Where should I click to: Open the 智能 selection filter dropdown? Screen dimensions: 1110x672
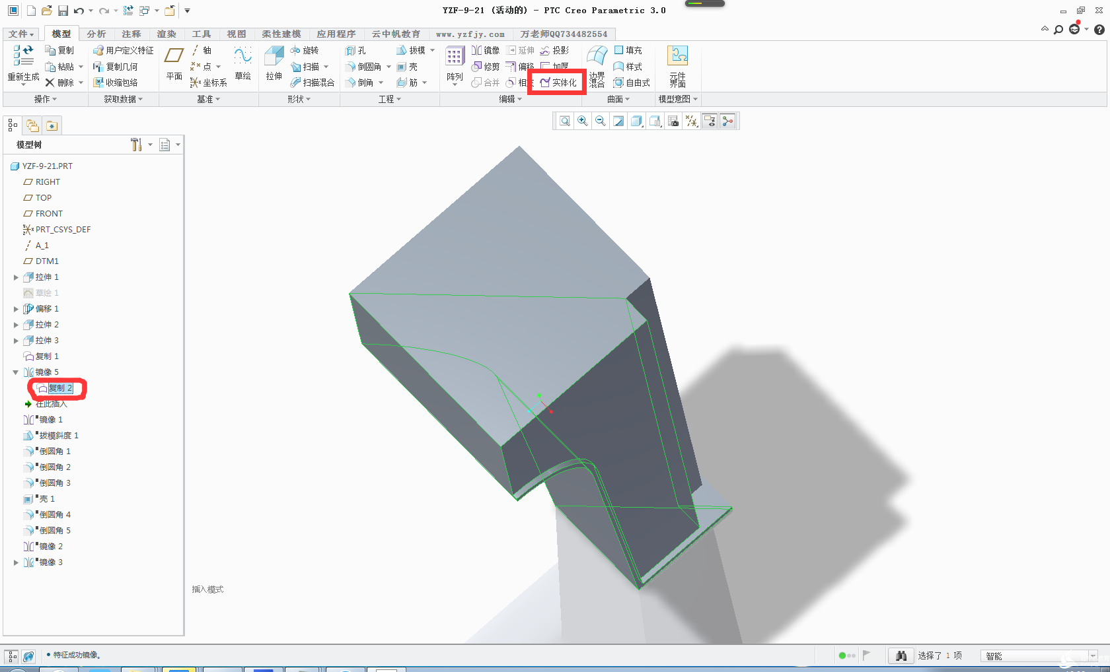[1093, 655]
